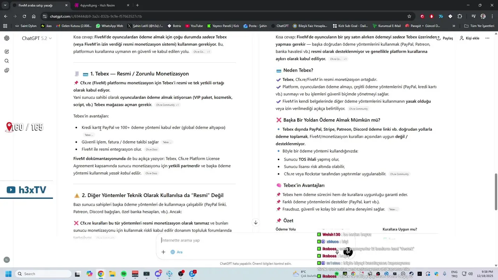The image size is (498, 280).
Task: Open the ChatGPT bookmark
Action: (x=280, y=26)
